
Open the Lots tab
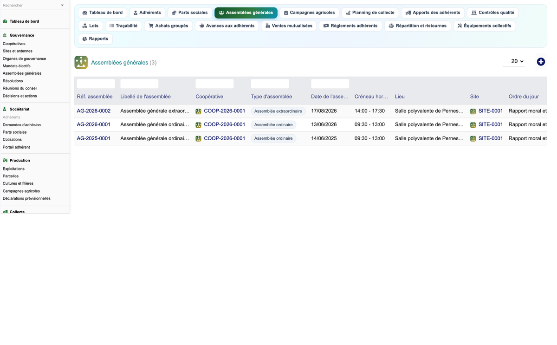(x=91, y=26)
